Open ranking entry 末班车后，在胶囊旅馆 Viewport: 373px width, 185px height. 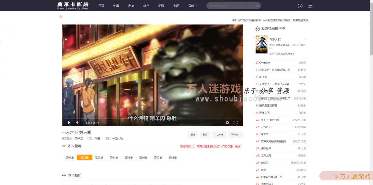click(275, 70)
